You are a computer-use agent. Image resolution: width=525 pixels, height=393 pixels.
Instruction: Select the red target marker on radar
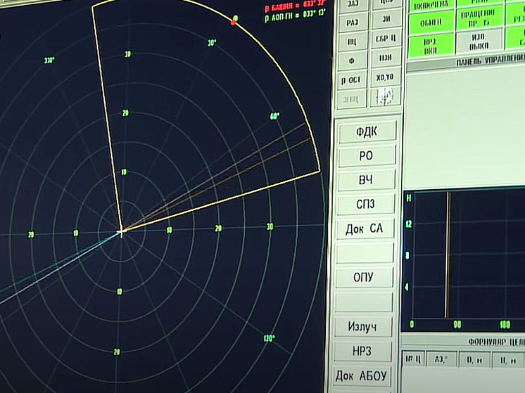233,22
